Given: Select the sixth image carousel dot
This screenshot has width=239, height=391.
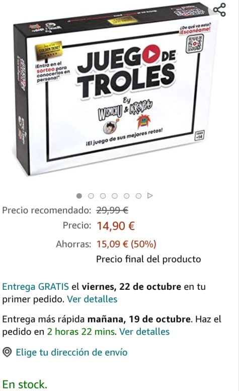Looking at the screenshot, I should pyautogui.click(x=138, y=196).
